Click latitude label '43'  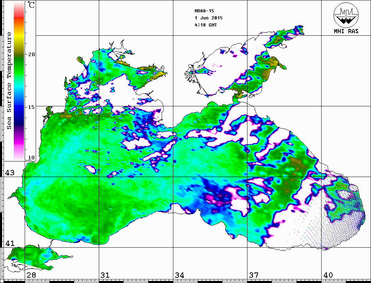click(x=10, y=173)
